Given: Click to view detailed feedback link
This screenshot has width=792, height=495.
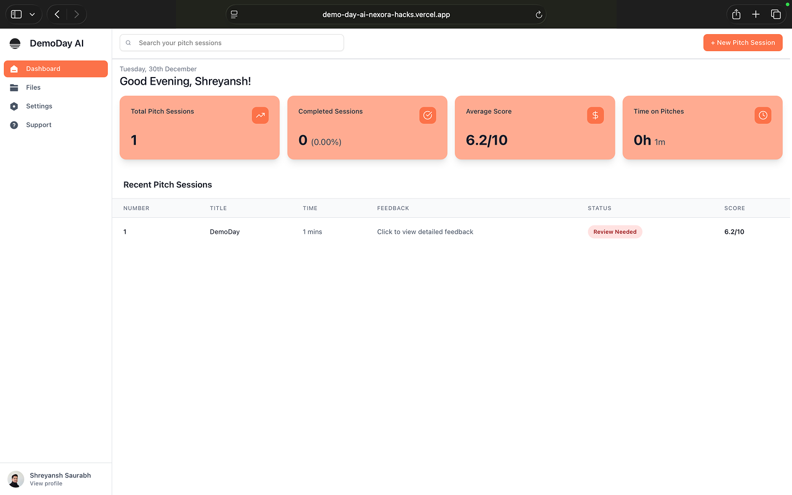Looking at the screenshot, I should [x=425, y=232].
